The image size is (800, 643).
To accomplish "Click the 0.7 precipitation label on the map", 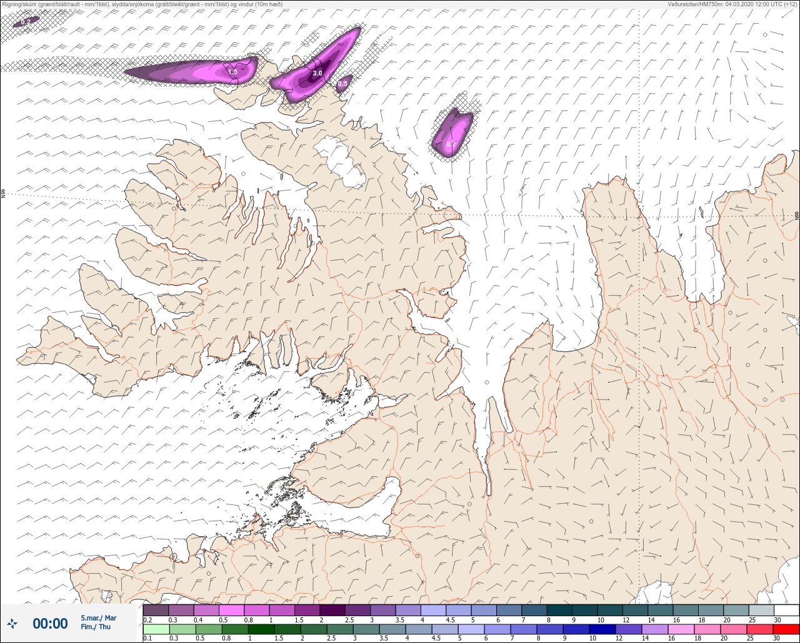I will pyautogui.click(x=451, y=144).
